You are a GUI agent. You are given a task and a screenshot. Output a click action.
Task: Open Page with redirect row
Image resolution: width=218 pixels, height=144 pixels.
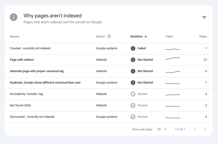click(108, 60)
